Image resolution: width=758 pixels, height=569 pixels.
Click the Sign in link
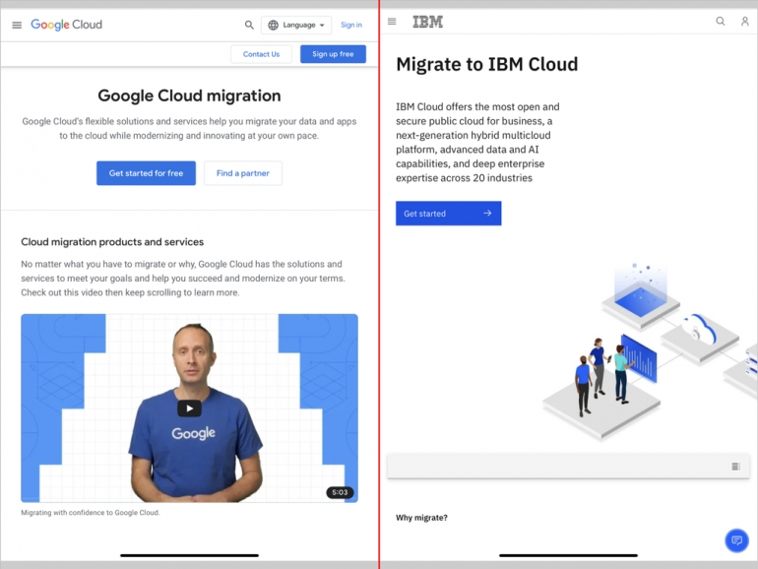(351, 25)
